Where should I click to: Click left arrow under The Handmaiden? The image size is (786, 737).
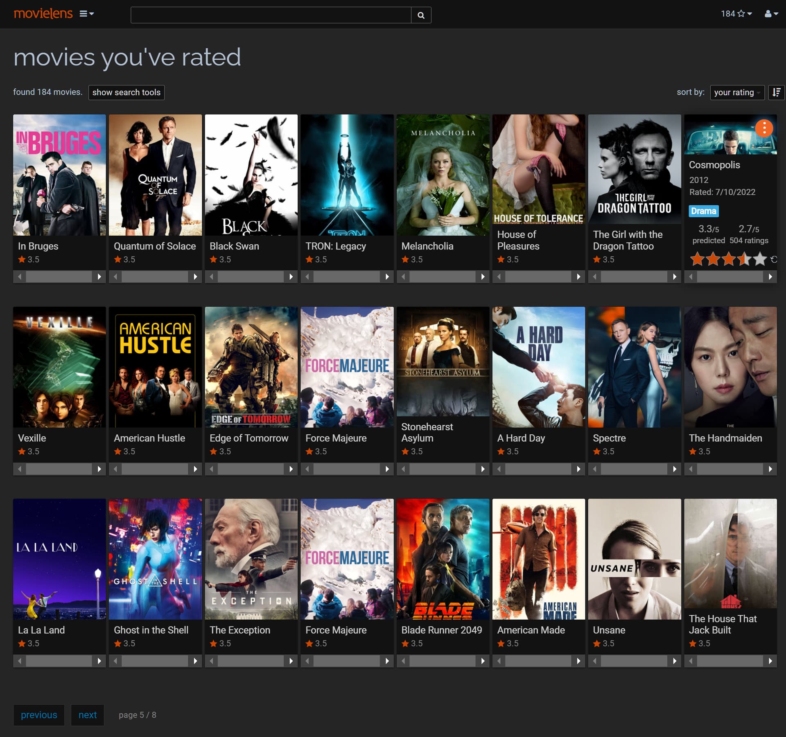point(691,469)
